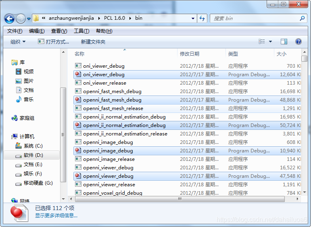Click 打开方式... toolbar button

(x=54, y=42)
